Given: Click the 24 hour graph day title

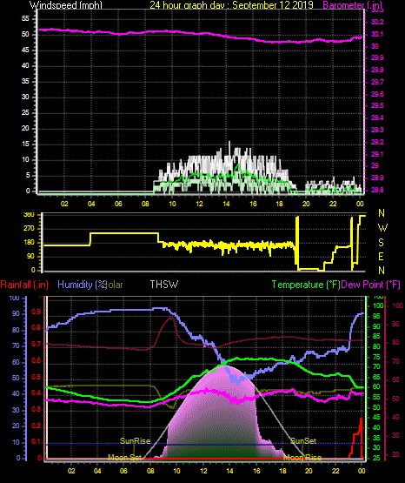Looking at the screenshot, I should (231, 5).
